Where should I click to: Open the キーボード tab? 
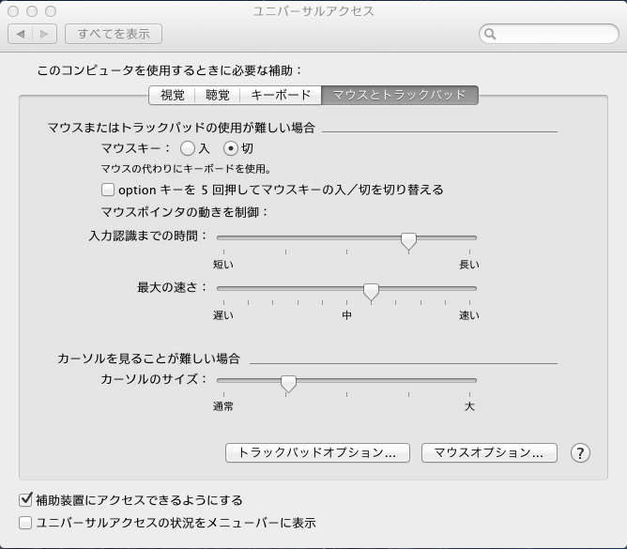(280, 95)
